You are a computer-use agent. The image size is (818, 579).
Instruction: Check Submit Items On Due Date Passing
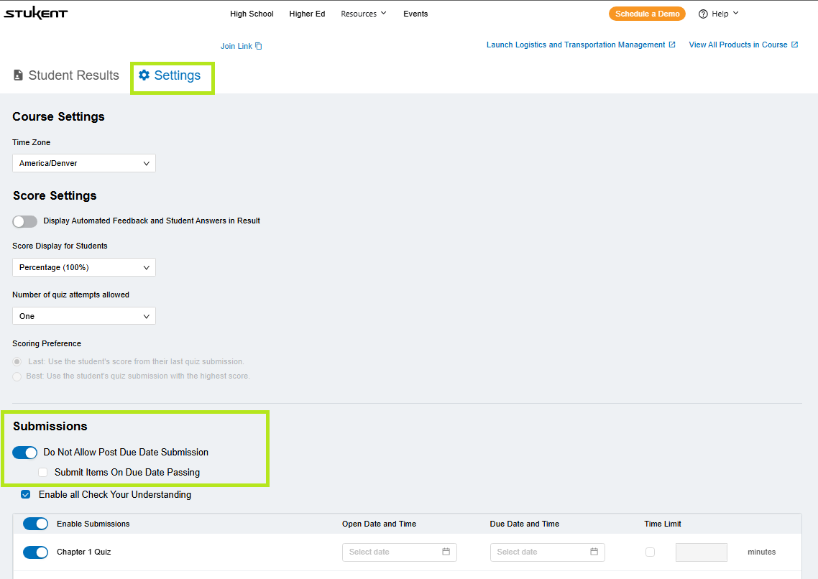43,473
